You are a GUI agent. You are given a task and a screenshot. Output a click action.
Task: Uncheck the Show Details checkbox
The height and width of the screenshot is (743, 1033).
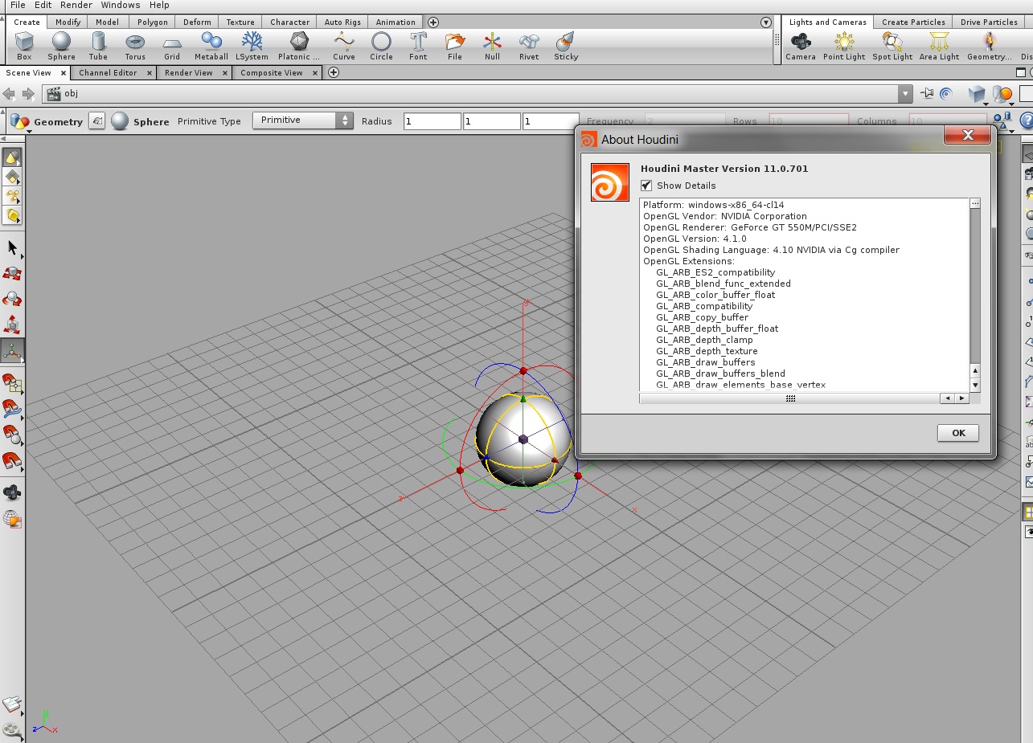point(646,186)
